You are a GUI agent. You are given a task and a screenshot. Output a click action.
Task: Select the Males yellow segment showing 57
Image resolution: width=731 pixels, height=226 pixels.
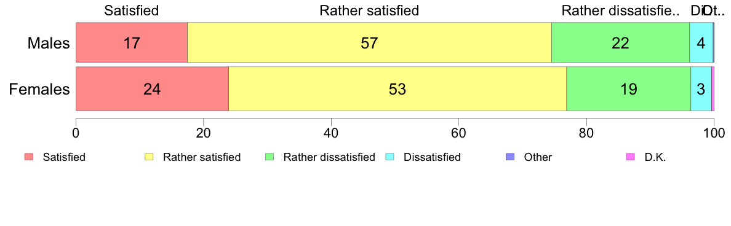point(369,42)
